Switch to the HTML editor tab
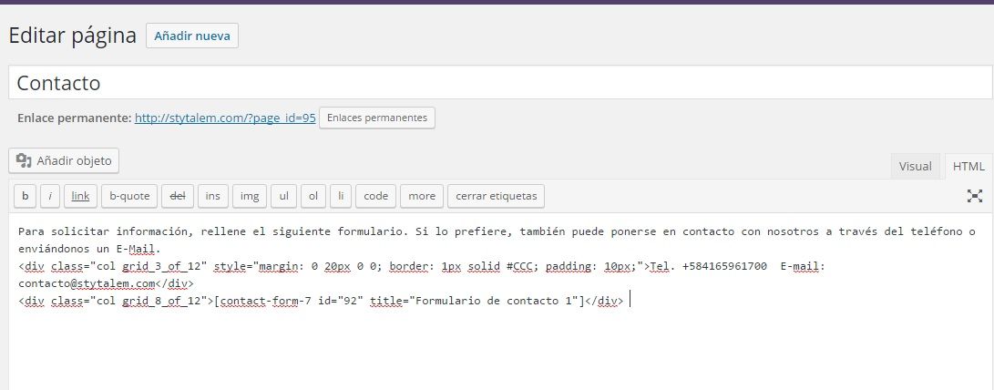 (968, 166)
